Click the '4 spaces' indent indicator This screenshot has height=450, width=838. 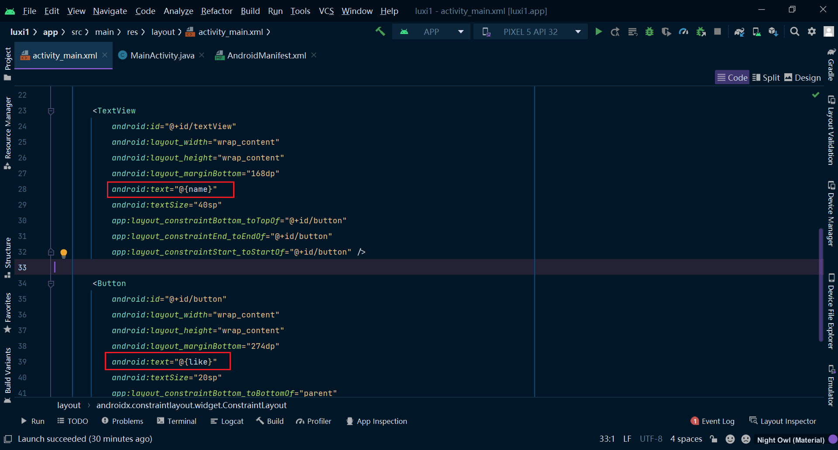coord(686,439)
